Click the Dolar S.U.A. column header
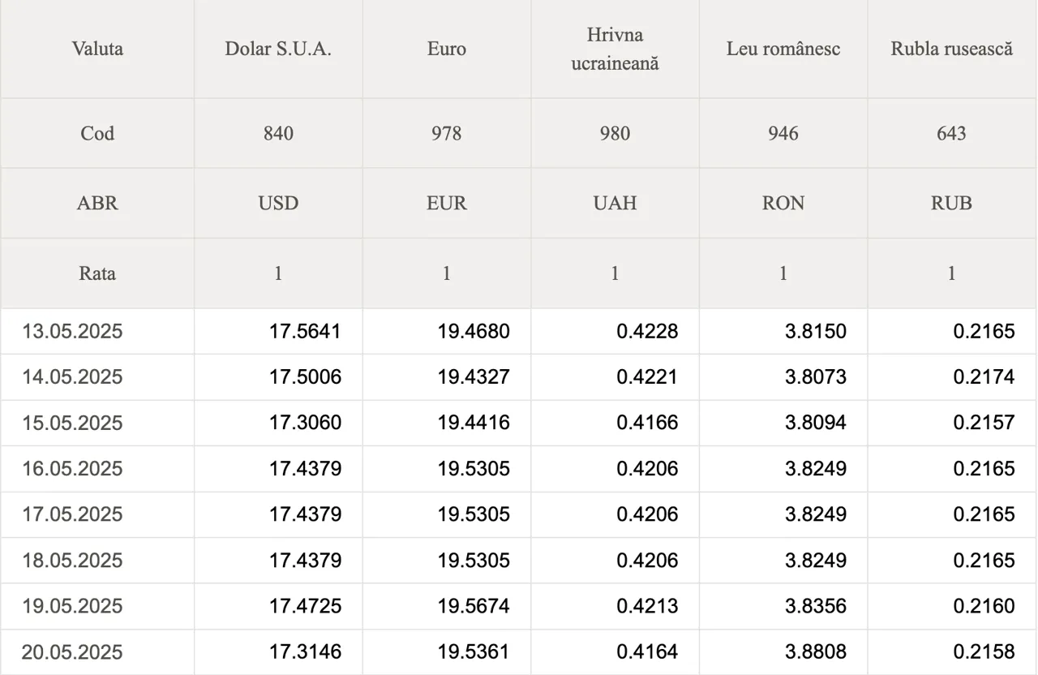This screenshot has height=675, width=1038. [278, 49]
